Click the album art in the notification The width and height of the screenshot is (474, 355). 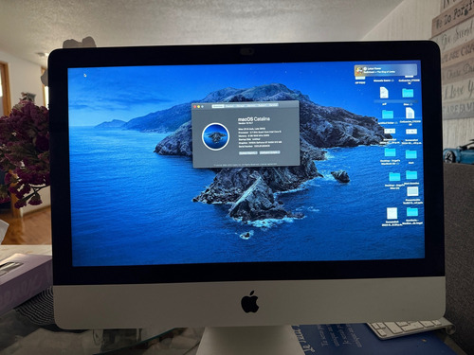coord(359,71)
